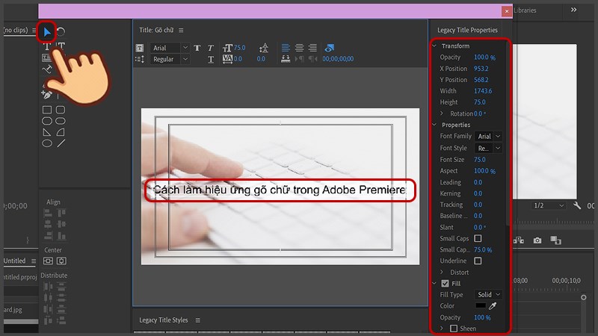Export frame with camera icon
The height and width of the screenshot is (336, 598).
[537, 240]
